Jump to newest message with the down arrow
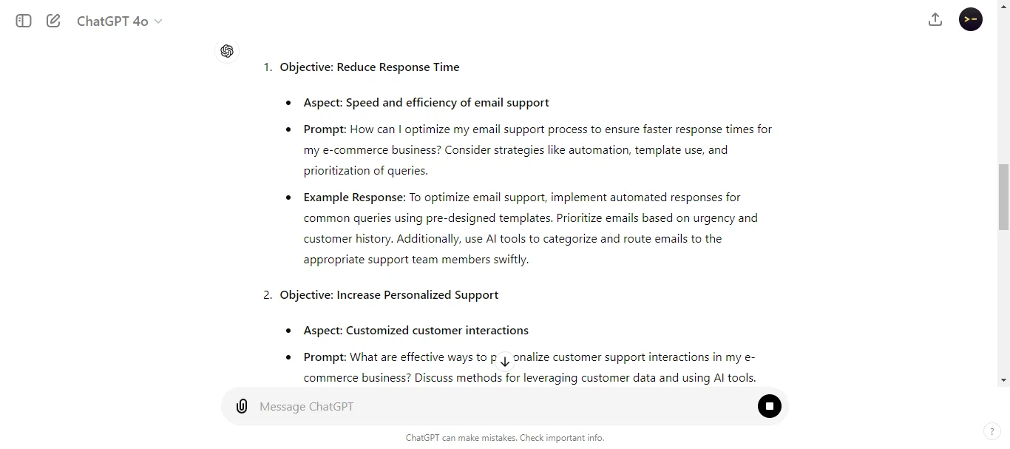The height and width of the screenshot is (449, 1010). (505, 361)
